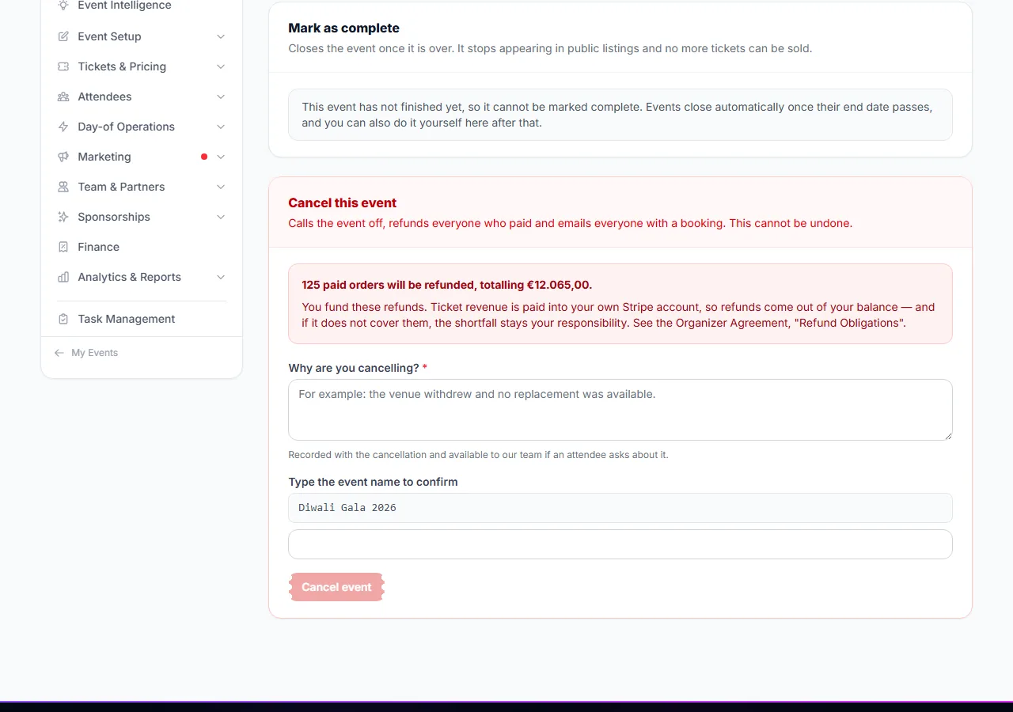Expand the Day-of Operations chevron
Image resolution: width=1013 pixels, height=712 pixels.
(x=221, y=127)
